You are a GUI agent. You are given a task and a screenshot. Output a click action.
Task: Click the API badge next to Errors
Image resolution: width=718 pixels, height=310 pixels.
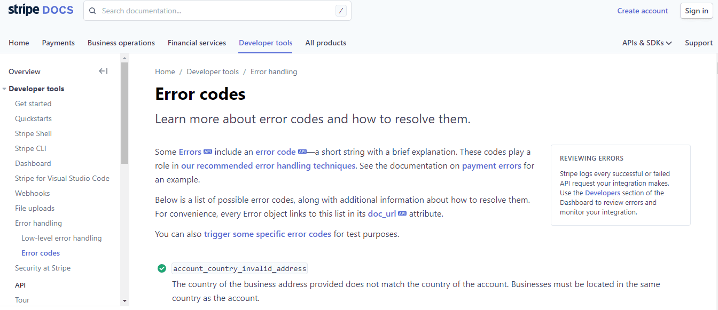208,152
